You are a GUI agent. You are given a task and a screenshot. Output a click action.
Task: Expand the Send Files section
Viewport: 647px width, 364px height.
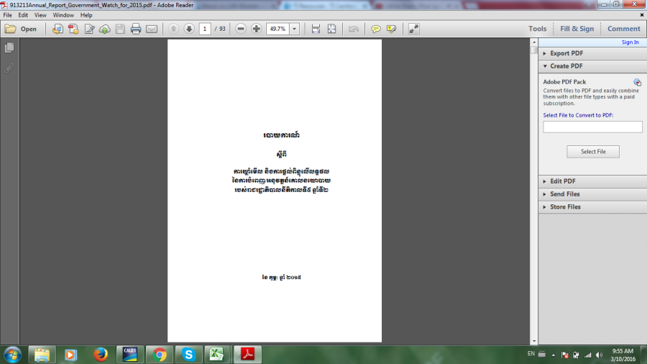(565, 194)
